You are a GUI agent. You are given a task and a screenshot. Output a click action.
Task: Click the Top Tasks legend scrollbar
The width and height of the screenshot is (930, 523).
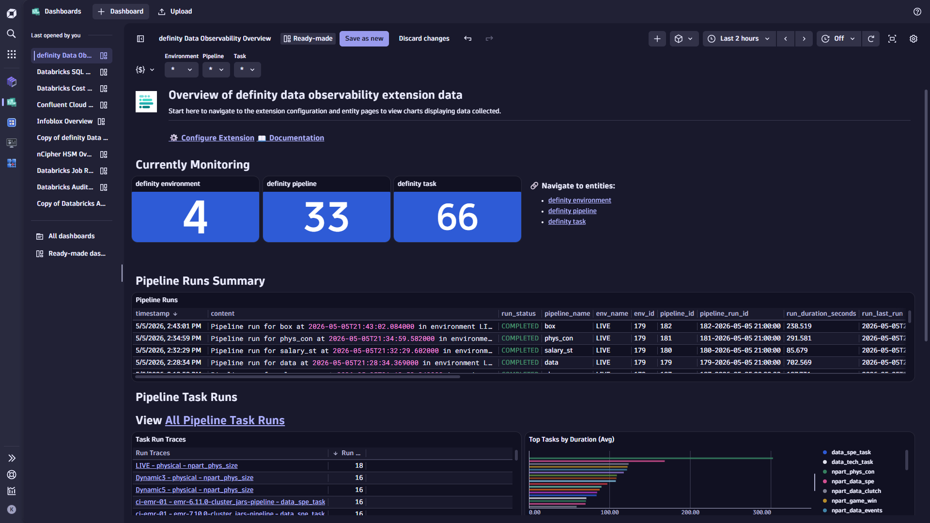(x=906, y=460)
